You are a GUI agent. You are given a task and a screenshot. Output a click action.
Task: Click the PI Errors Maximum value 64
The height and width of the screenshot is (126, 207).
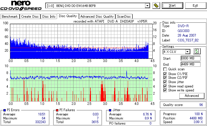[x=43, y=118]
